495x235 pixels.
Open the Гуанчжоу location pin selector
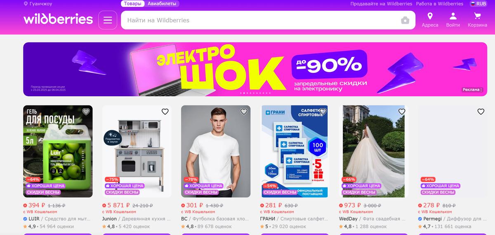38,4
